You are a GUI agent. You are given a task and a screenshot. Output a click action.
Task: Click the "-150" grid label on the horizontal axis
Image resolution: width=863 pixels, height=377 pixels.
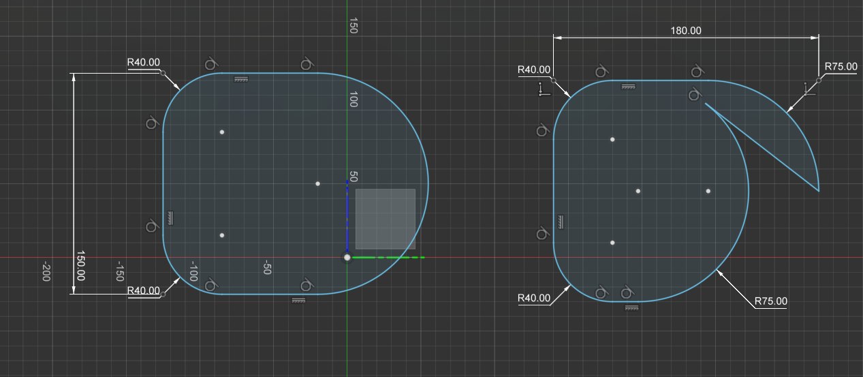coord(120,271)
